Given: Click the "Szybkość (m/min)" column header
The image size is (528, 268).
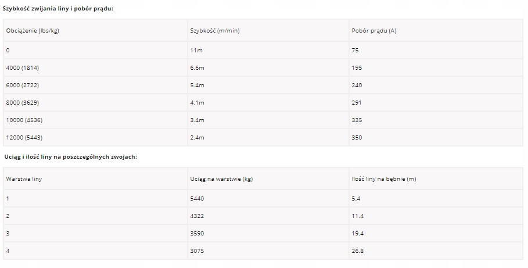Looking at the screenshot, I should pyautogui.click(x=214, y=30).
